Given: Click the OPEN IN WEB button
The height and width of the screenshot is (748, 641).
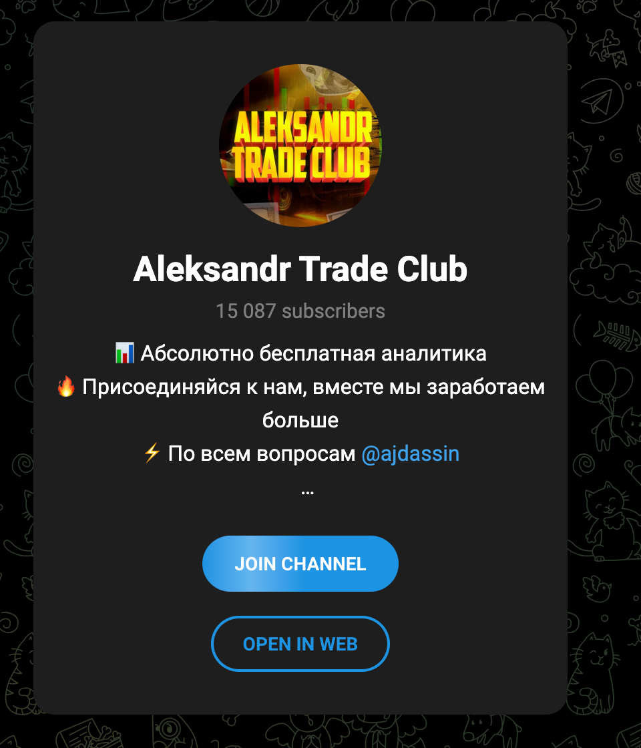Looking at the screenshot, I should tap(300, 644).
